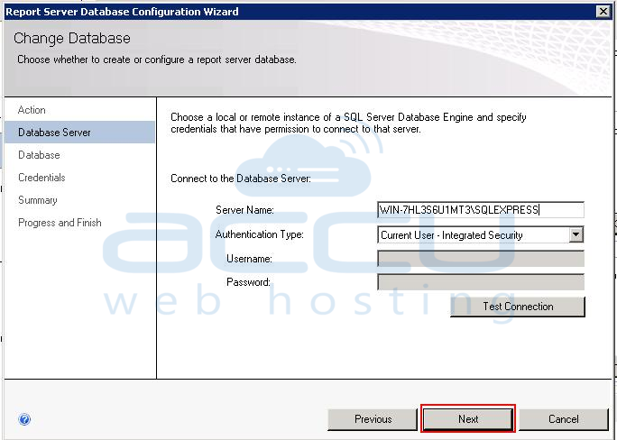
Task: Click the disabled Password field
Action: pos(481,282)
